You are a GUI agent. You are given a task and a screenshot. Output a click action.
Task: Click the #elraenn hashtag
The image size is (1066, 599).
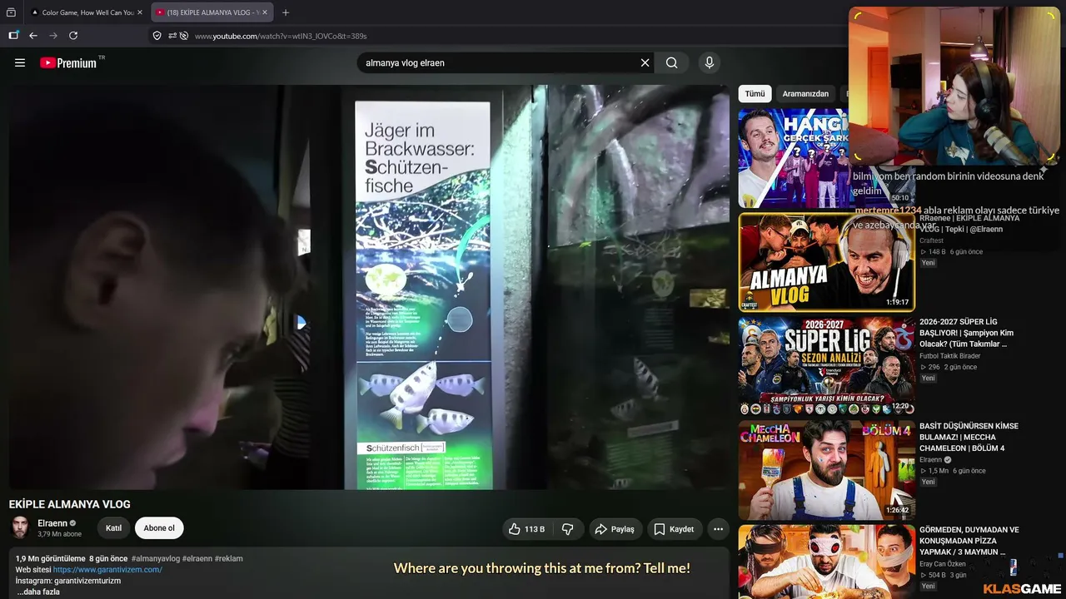point(197,559)
